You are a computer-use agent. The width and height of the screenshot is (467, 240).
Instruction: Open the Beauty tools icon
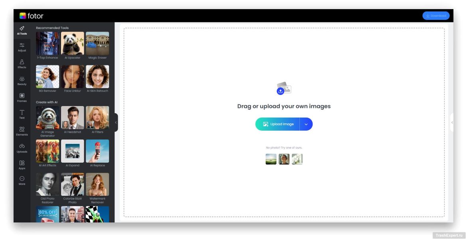22,81
